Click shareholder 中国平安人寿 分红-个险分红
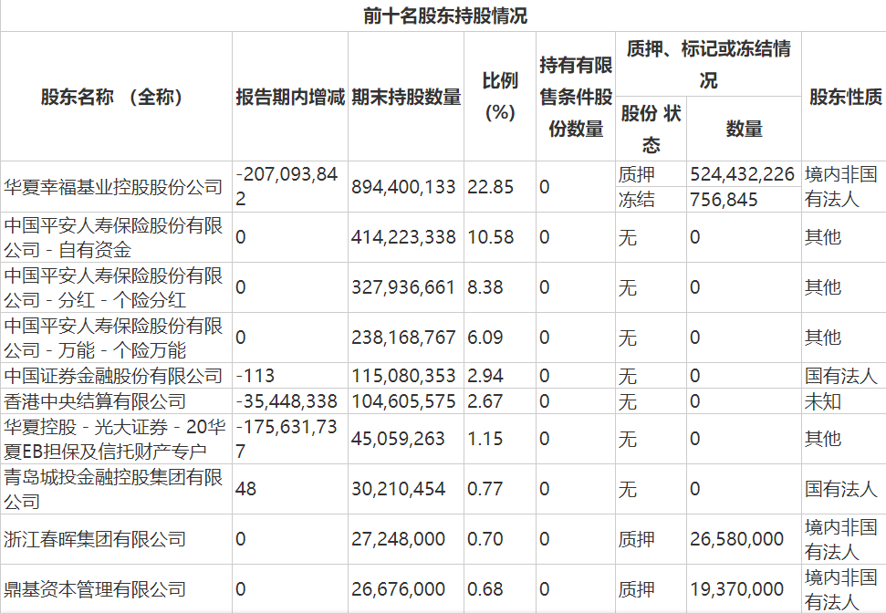The image size is (886, 613). pos(113,287)
